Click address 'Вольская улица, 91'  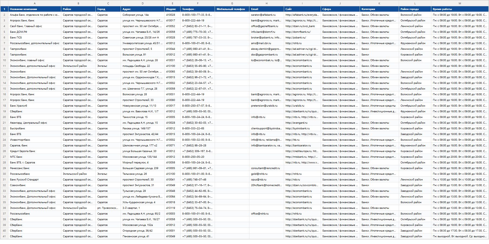(x=143, y=55)
